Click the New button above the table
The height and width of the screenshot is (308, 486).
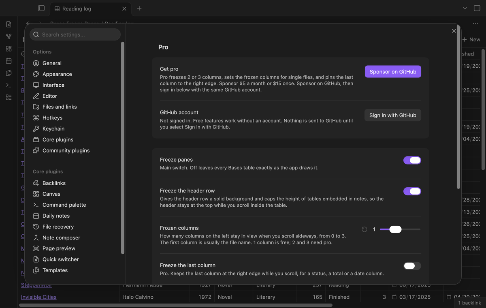point(471,39)
